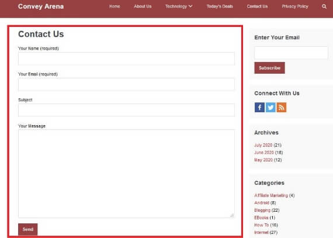
Task: Open the Android category link
Action: coord(262,203)
